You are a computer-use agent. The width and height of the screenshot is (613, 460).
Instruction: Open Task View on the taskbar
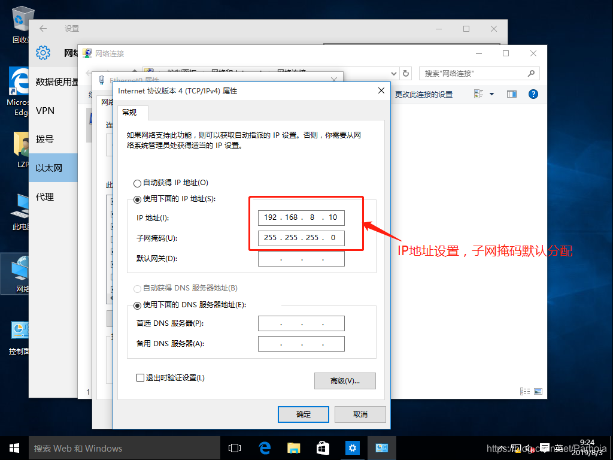pos(235,448)
